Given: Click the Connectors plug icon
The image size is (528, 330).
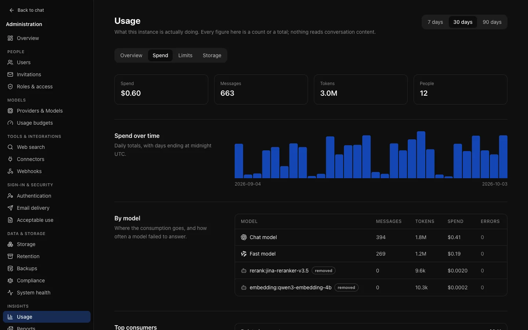Looking at the screenshot, I should tap(10, 159).
